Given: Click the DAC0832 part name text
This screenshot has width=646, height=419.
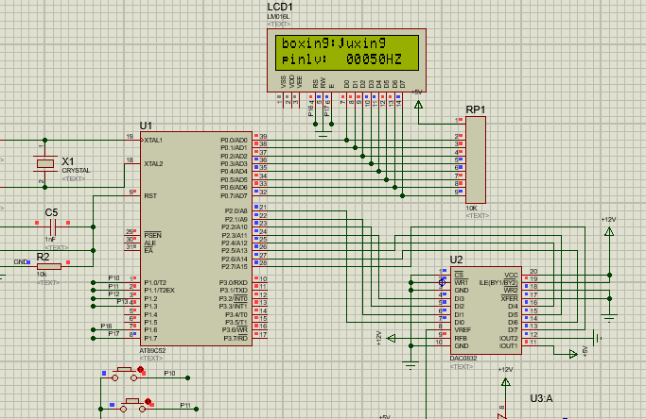Looking at the screenshot, I should tap(463, 359).
